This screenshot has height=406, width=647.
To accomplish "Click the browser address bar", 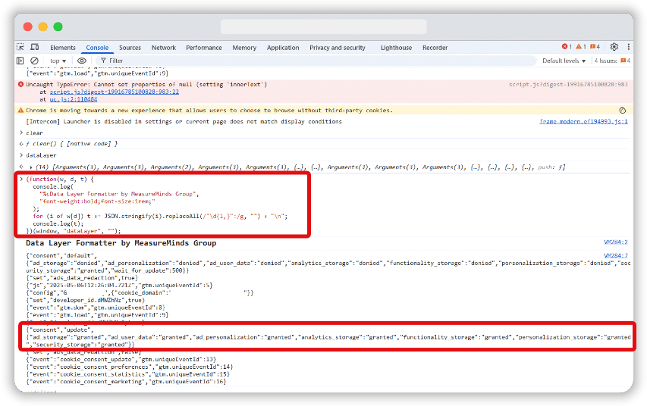I will point(323,27).
